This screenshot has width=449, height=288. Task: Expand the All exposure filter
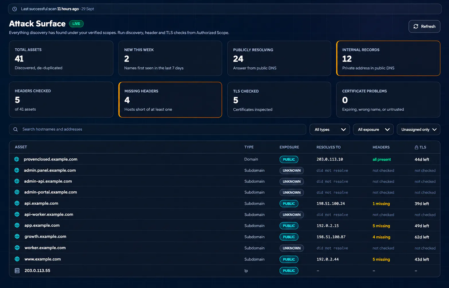[x=373, y=130]
